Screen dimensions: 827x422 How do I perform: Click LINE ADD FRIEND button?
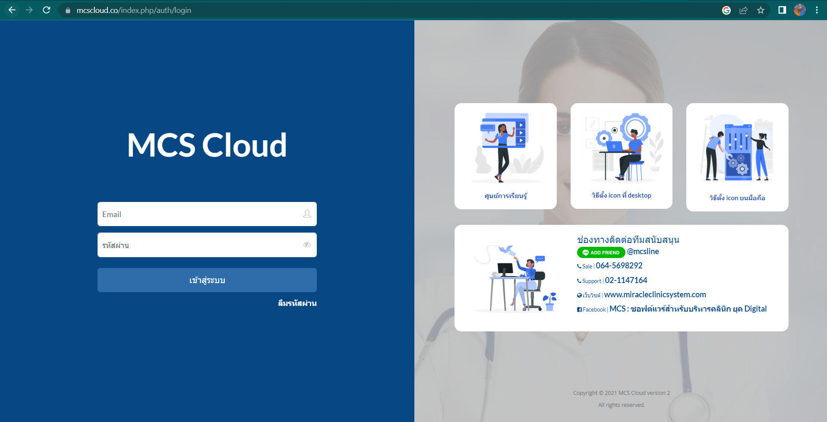pos(601,252)
